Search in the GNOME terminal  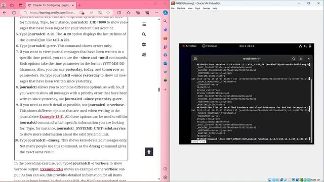point(294,59)
